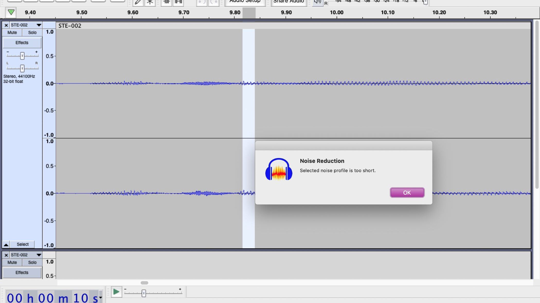This screenshot has width=540, height=303.
Task: Select the Multi-tool asterisk icon
Action: pyautogui.click(x=150, y=2)
